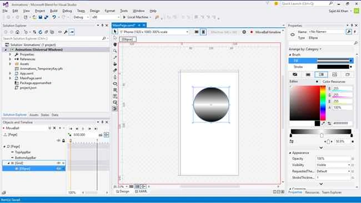Go to last frame in timeline
The height and width of the screenshot is (203, 361).
96,129
